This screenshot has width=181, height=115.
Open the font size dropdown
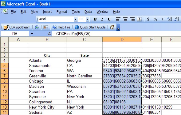tap(88, 19)
